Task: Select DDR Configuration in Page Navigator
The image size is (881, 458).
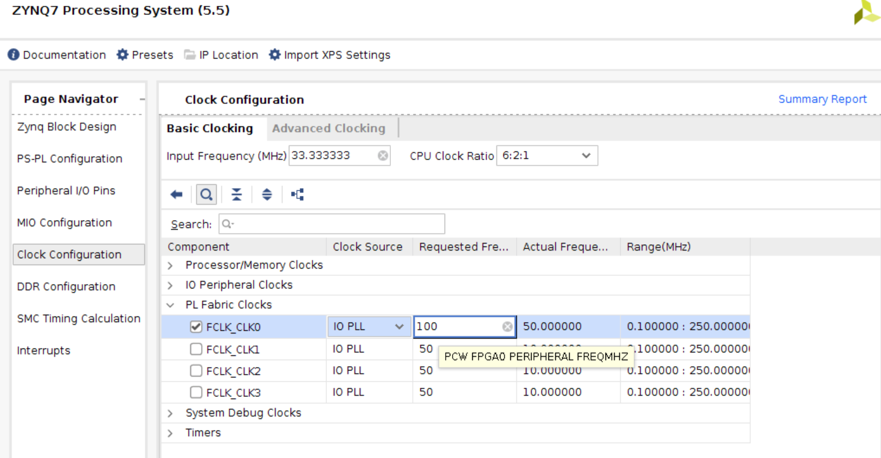Action: click(x=66, y=286)
